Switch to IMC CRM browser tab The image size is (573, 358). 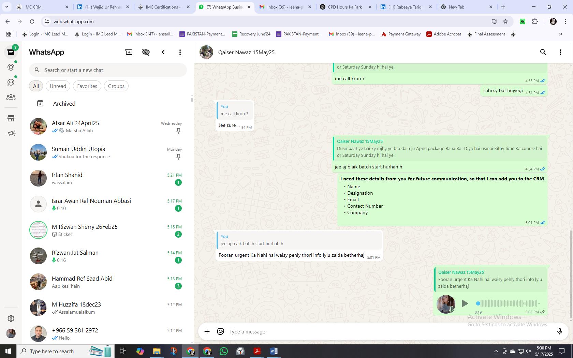[x=43, y=7]
